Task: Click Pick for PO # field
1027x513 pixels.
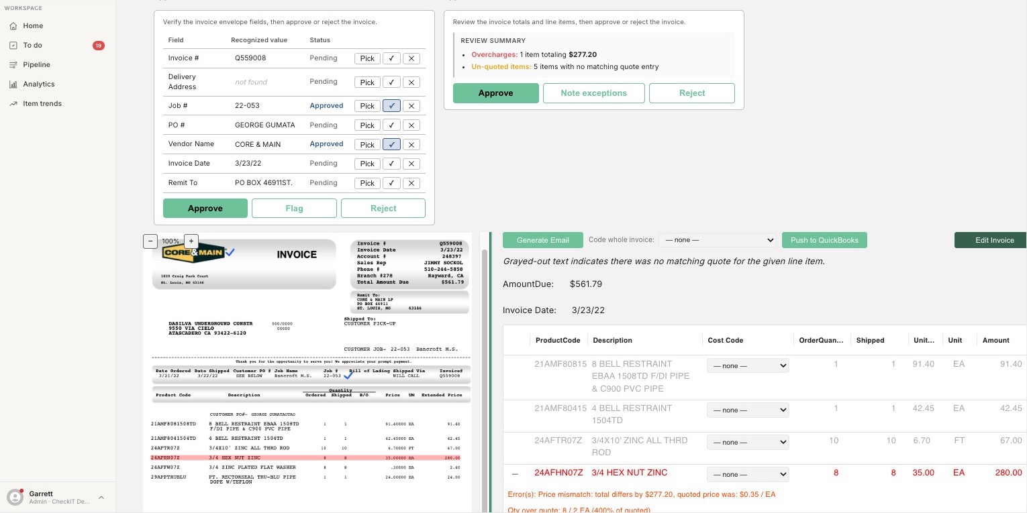Action: point(367,125)
